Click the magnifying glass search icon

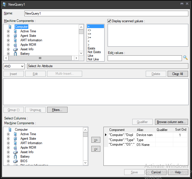pos(185,58)
